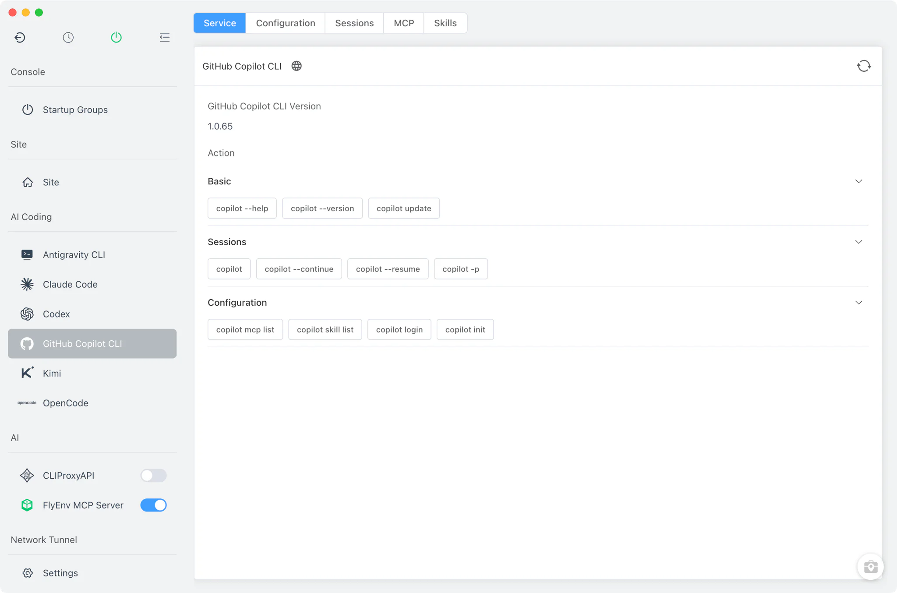Click the copilot init button
The height and width of the screenshot is (593, 897).
(x=465, y=330)
